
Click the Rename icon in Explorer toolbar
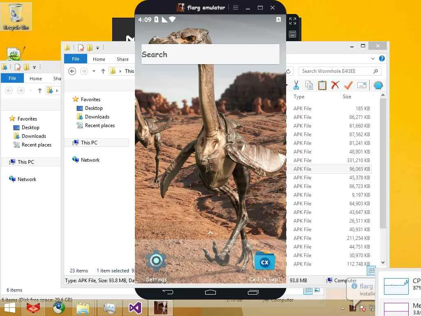pos(362,86)
